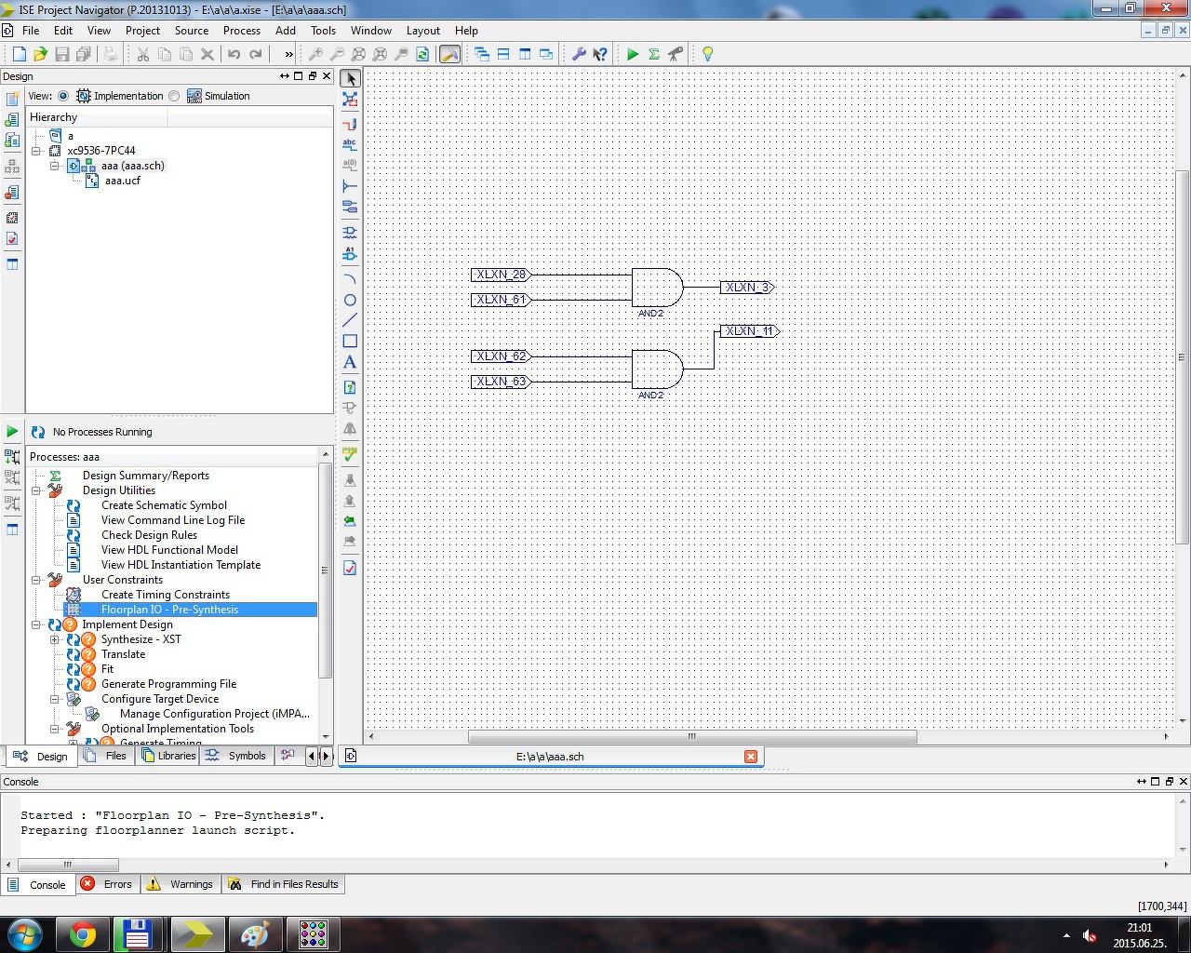Viewport: 1191px width, 953px height.
Task: Click the 'Check Design Rules' process
Action: [149, 535]
